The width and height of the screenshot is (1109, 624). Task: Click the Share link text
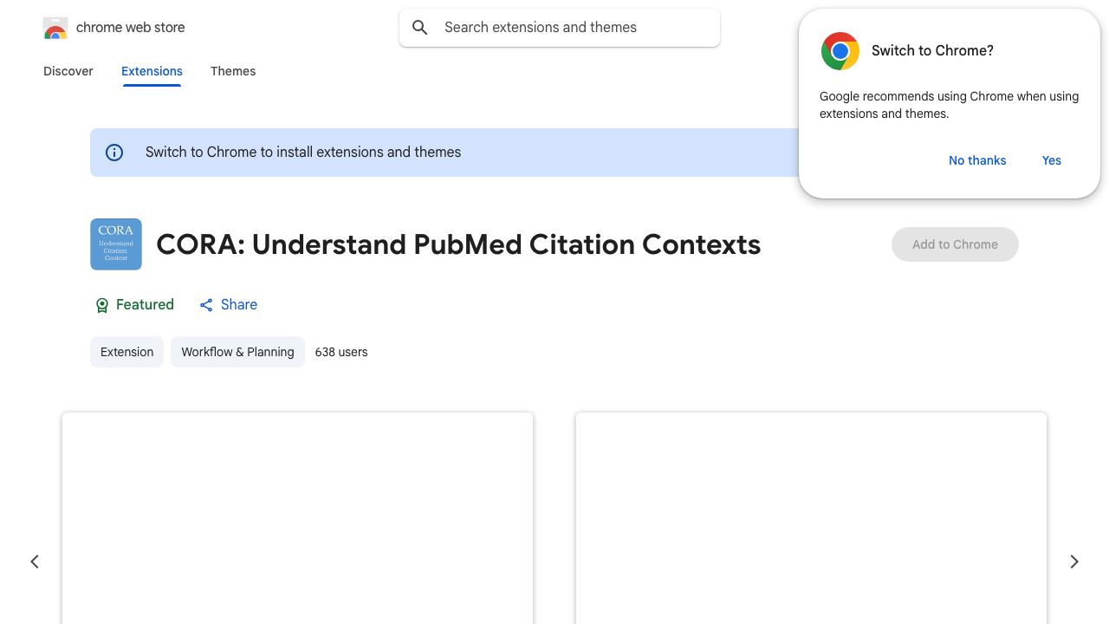click(239, 305)
